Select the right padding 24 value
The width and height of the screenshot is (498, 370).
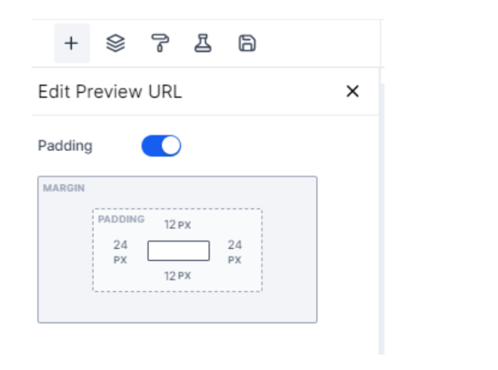point(235,245)
